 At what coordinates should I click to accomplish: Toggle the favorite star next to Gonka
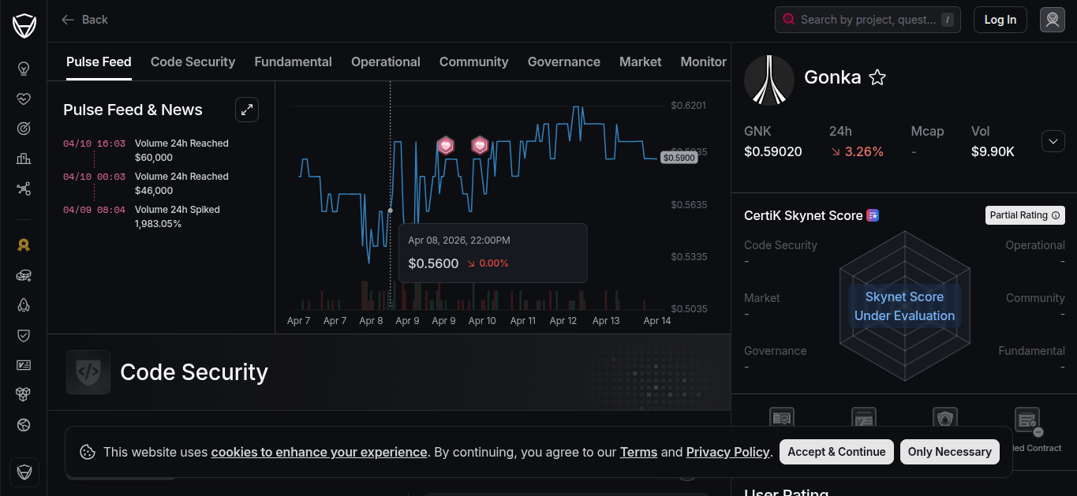click(x=877, y=77)
